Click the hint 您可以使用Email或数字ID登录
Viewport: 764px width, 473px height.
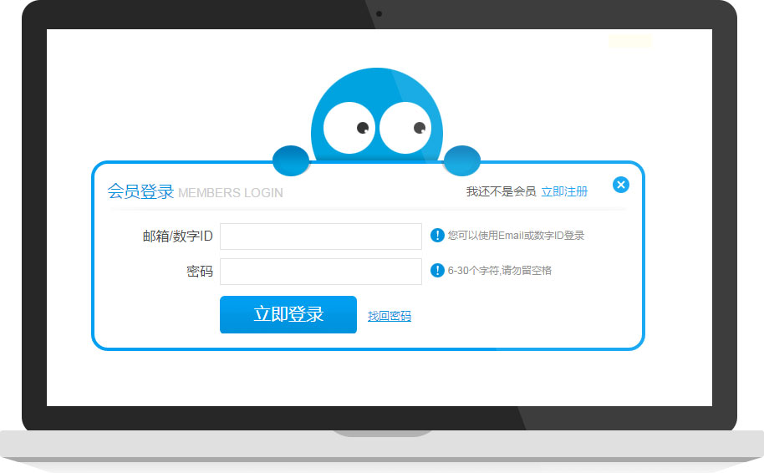point(516,236)
